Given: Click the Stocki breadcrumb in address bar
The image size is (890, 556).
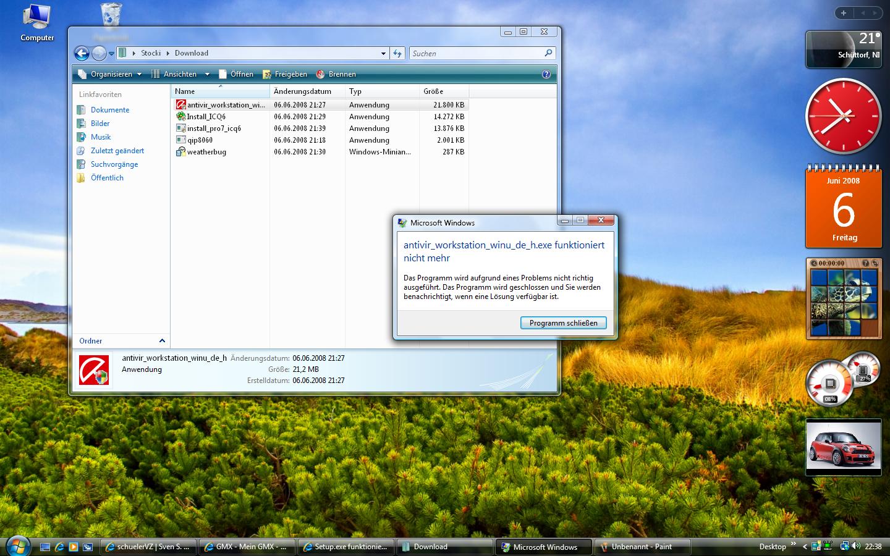Looking at the screenshot, I should tap(151, 53).
